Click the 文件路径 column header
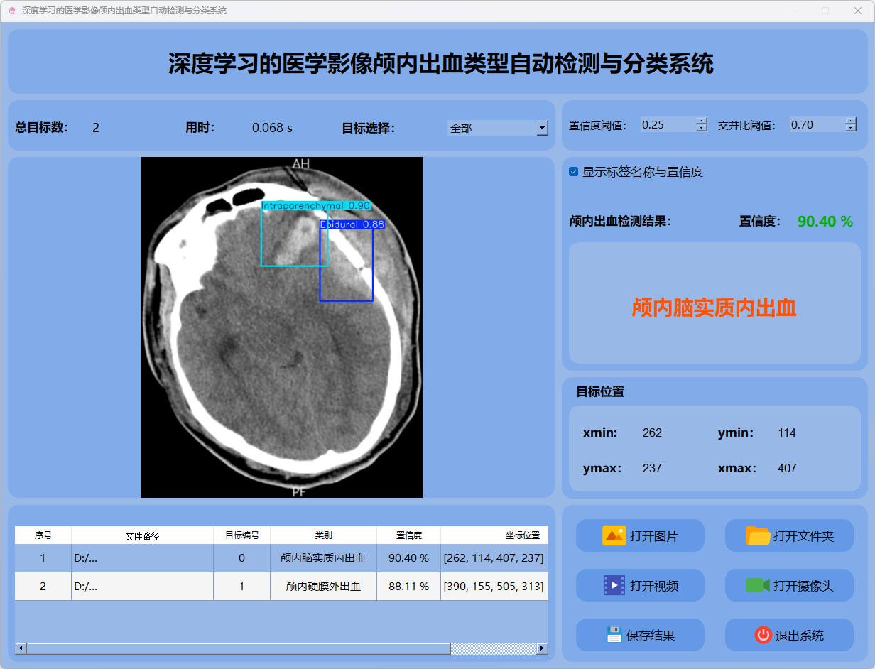 [143, 535]
